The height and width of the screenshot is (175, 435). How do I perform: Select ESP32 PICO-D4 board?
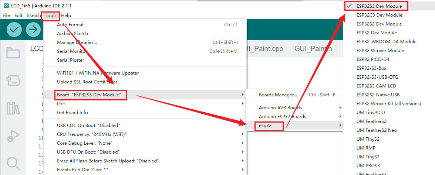[389, 59]
